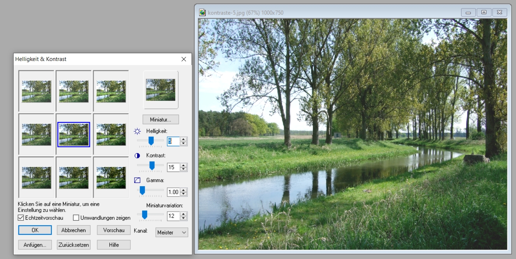Enable Umwandlungen zeigen checkbox
516x259 pixels.
[76, 218]
